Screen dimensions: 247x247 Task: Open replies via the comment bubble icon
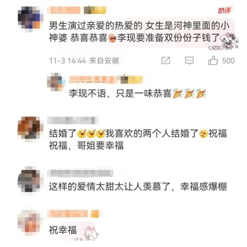pos(189,61)
